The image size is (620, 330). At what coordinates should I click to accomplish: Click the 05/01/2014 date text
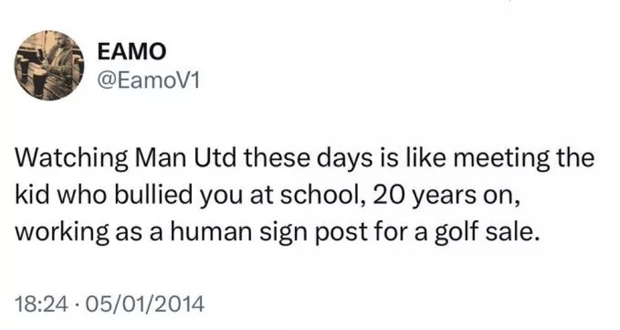(143, 304)
